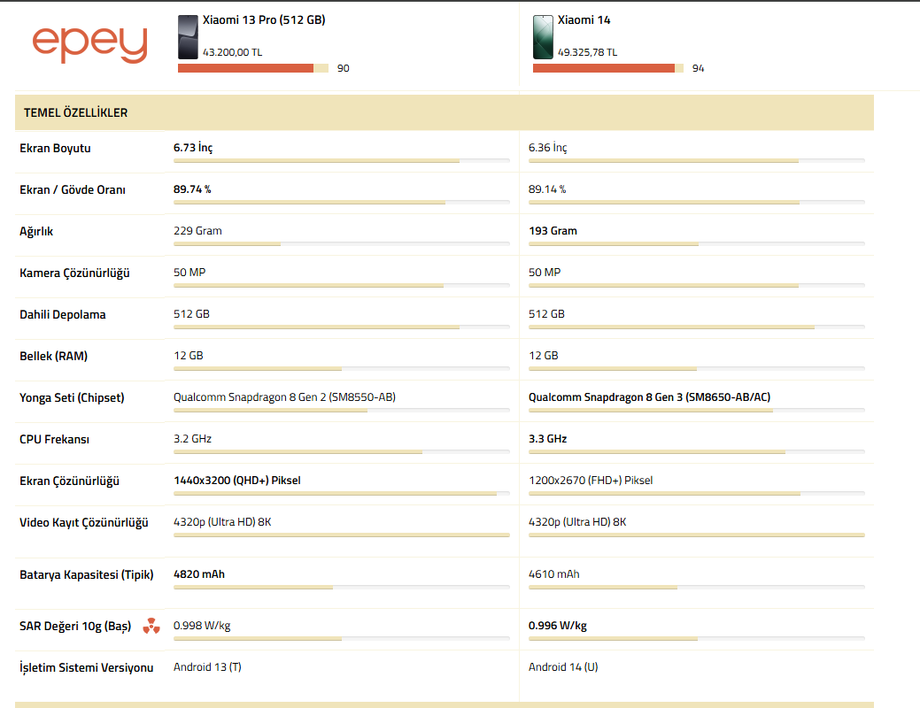
Task: Click the Ekran / Gövde Oranı label
Action: pyautogui.click(x=73, y=190)
